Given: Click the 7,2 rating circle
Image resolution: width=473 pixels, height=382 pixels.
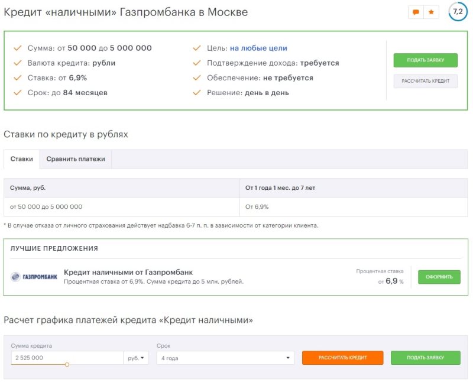Looking at the screenshot, I should pyautogui.click(x=458, y=12).
